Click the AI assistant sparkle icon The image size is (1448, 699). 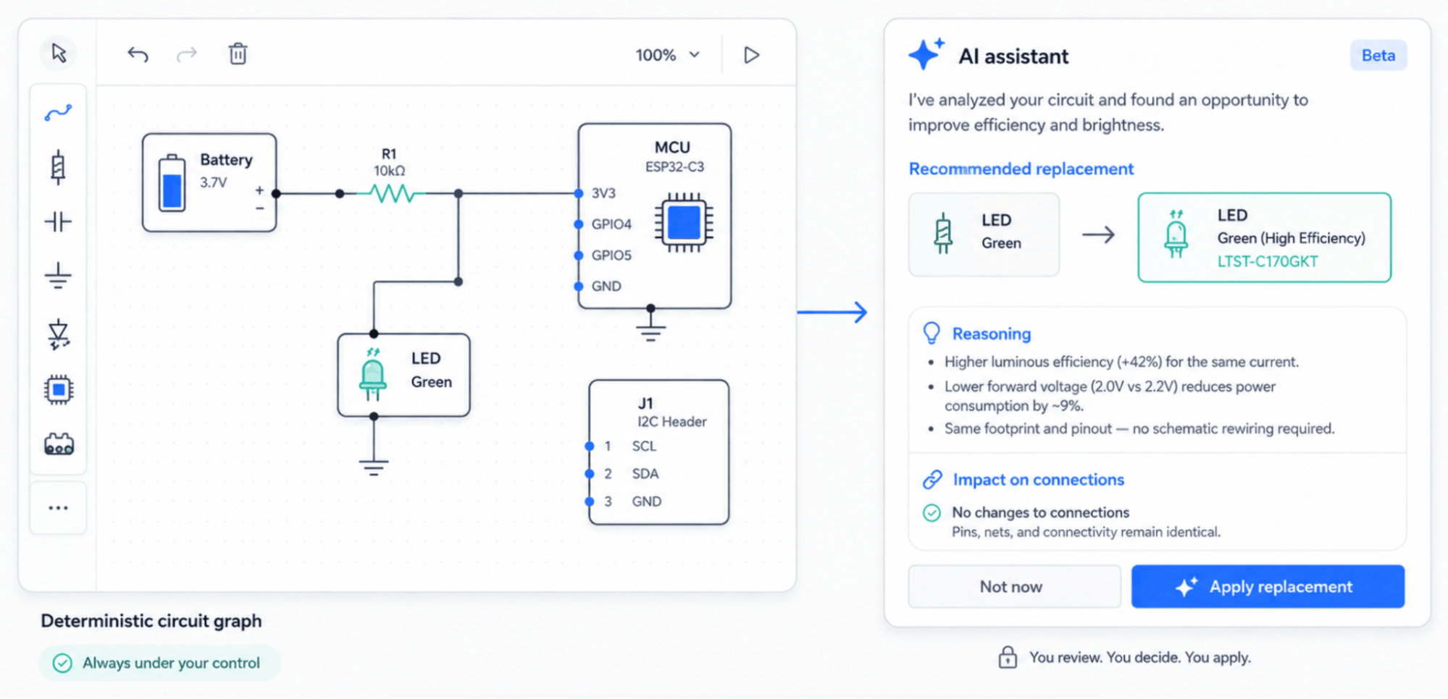click(x=926, y=54)
